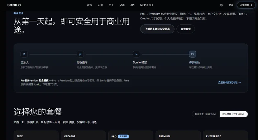Click the 授权曲库 step title
258x140 pixels.
coord(82,62)
